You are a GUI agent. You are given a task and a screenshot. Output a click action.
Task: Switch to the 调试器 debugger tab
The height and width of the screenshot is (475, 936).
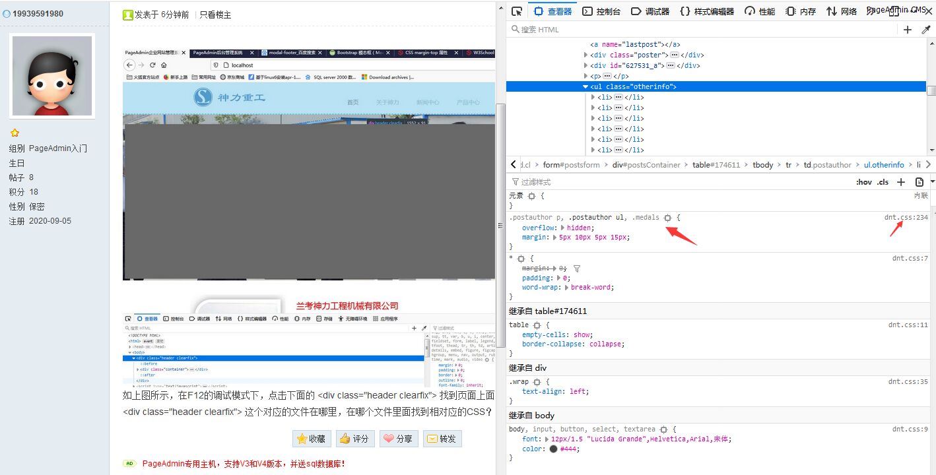650,11
